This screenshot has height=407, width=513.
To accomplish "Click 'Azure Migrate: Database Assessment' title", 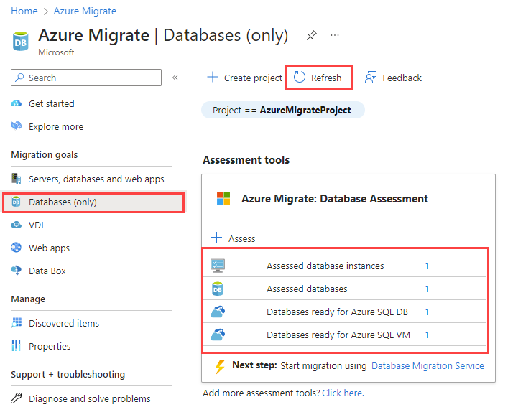I will (335, 198).
